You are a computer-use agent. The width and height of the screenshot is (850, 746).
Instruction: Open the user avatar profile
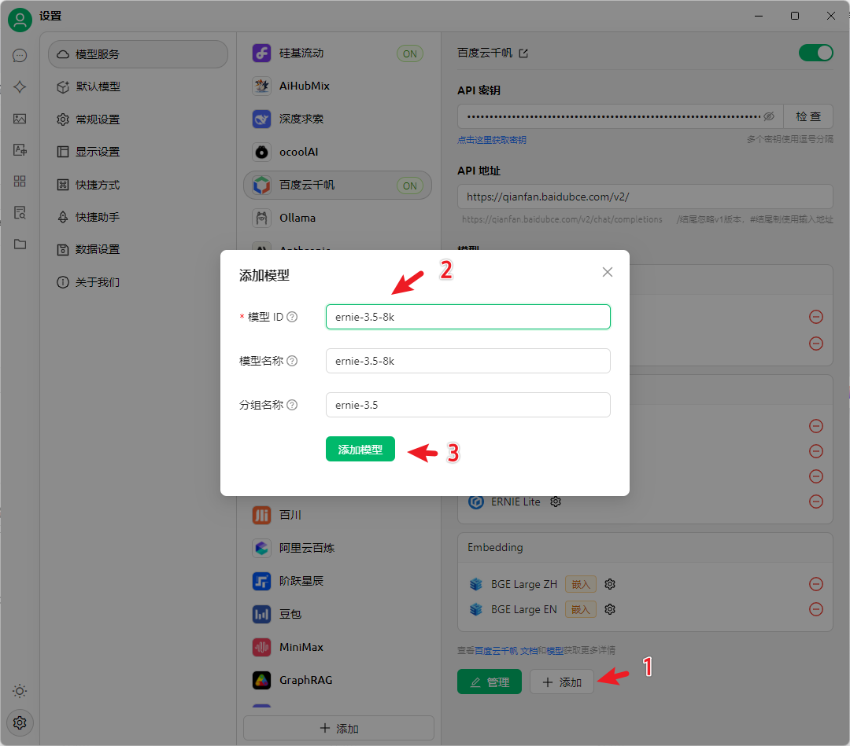pos(20,20)
